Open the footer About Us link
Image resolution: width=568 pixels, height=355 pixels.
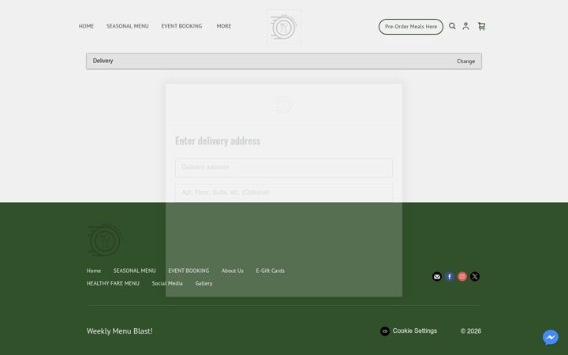pyautogui.click(x=233, y=271)
